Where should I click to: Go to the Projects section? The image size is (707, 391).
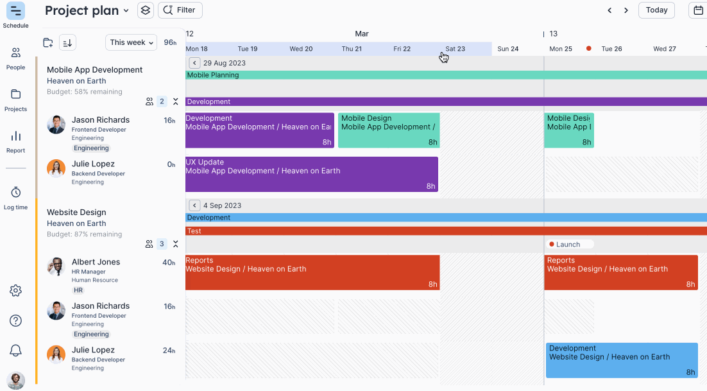(x=16, y=95)
